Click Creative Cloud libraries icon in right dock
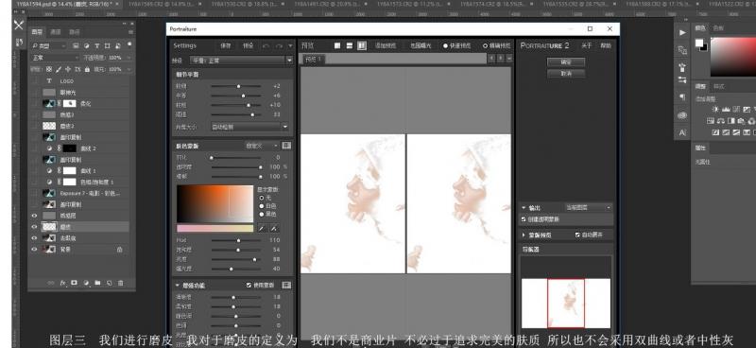This screenshot has width=756, height=348. point(681,115)
